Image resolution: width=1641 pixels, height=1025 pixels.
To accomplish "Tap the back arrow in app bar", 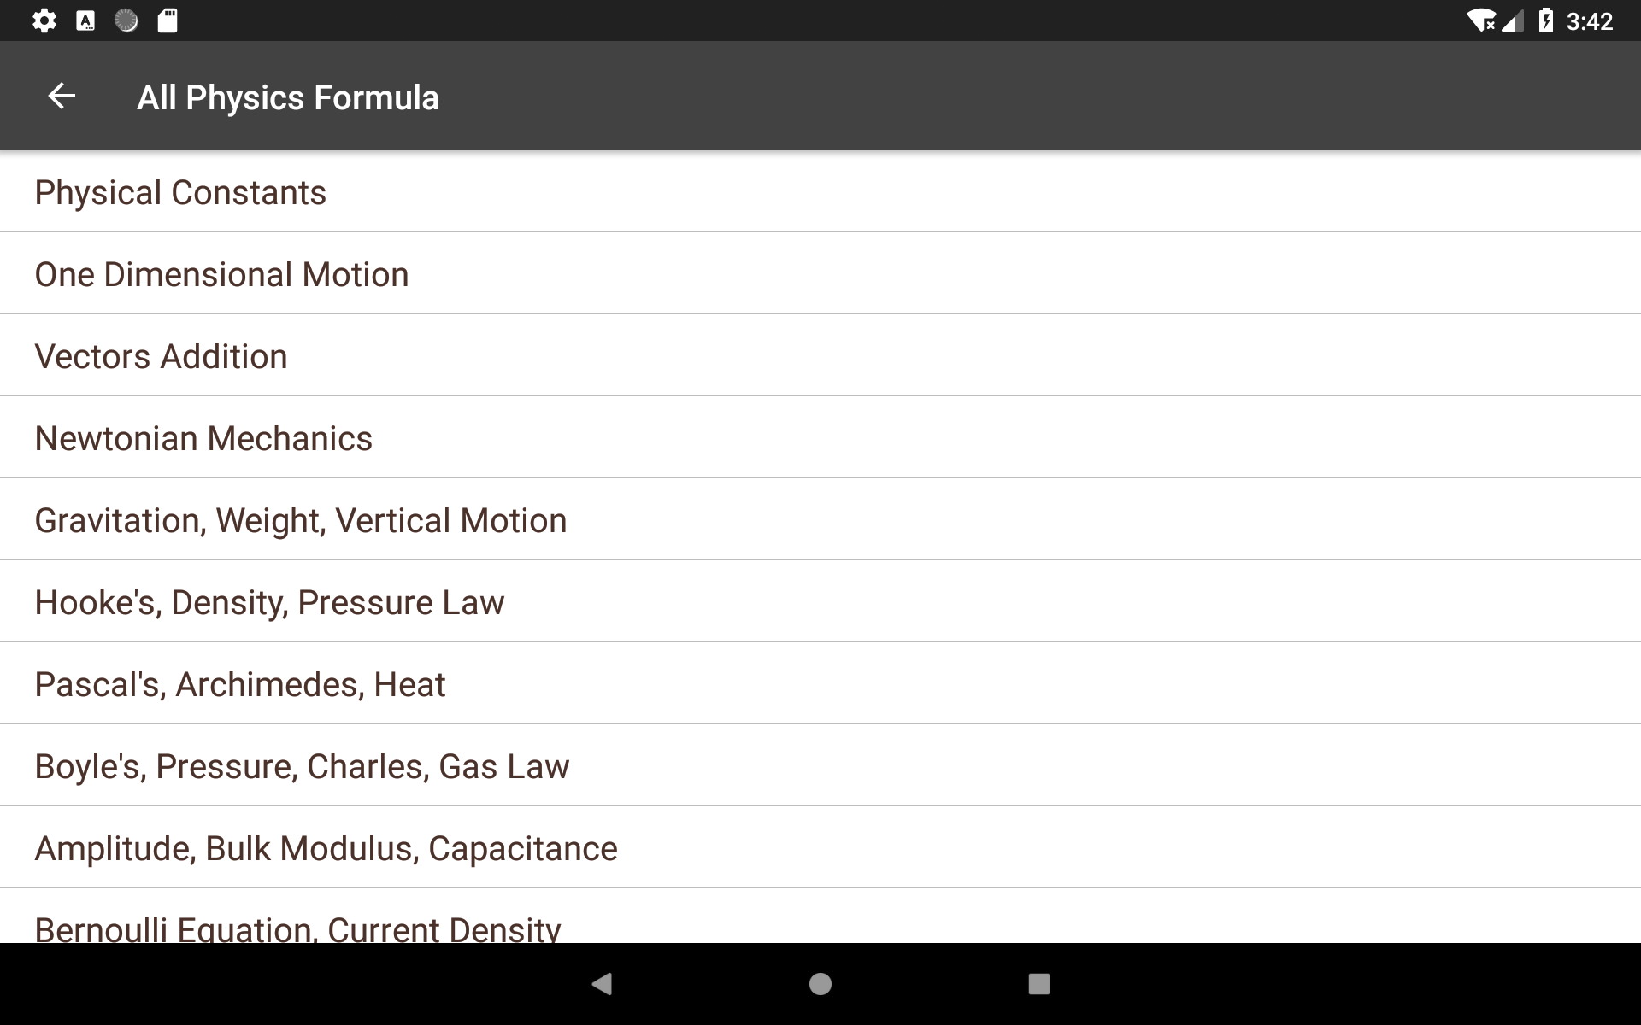I will pyautogui.click(x=62, y=96).
